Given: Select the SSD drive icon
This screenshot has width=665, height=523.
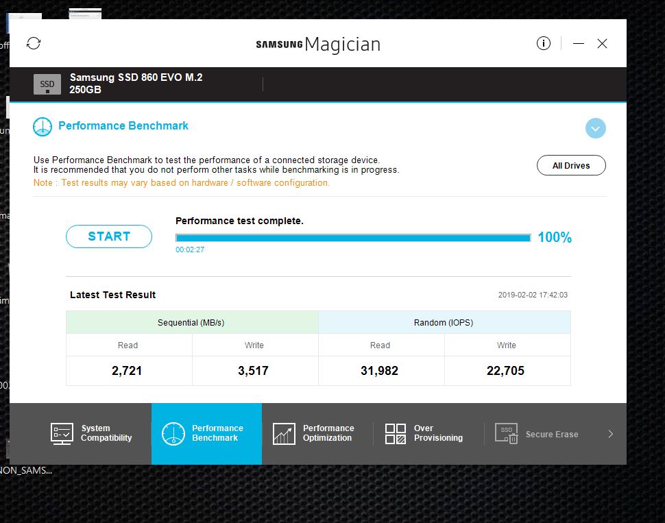Looking at the screenshot, I should point(47,84).
